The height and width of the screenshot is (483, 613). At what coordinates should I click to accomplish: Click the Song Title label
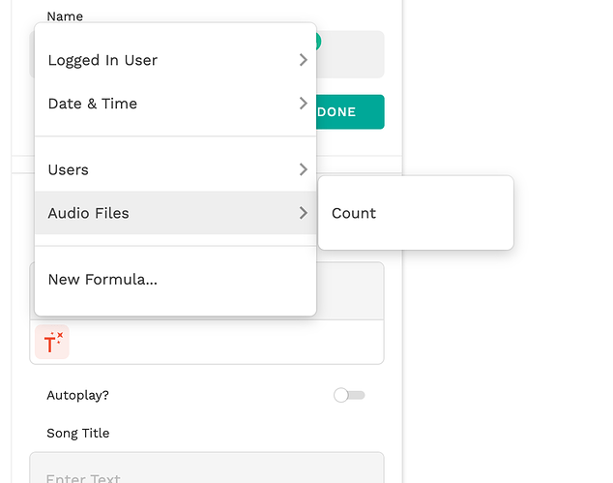tap(78, 434)
